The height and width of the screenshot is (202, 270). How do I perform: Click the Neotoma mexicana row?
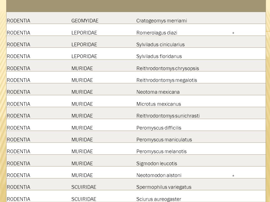[136, 89]
